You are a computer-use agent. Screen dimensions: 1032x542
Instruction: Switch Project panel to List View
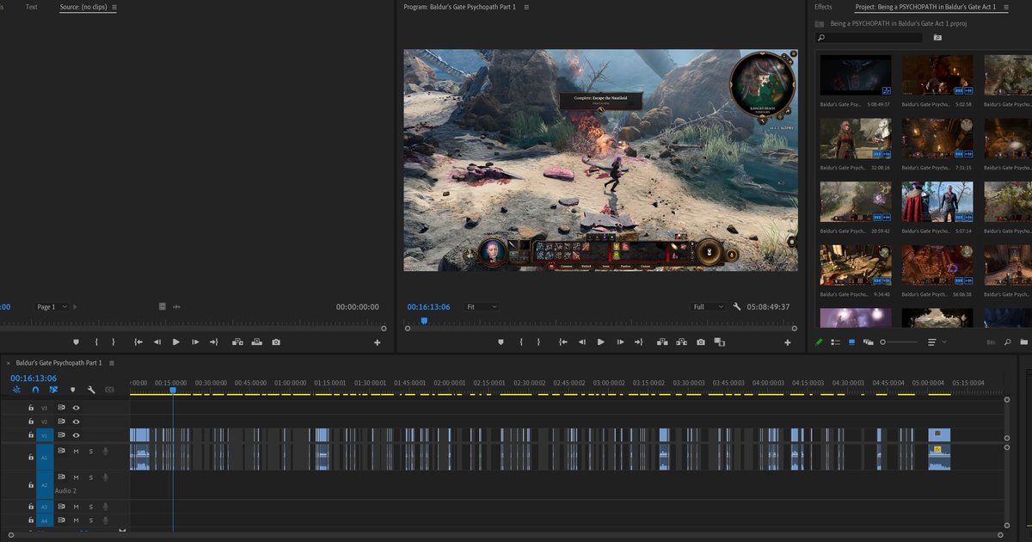(836, 342)
